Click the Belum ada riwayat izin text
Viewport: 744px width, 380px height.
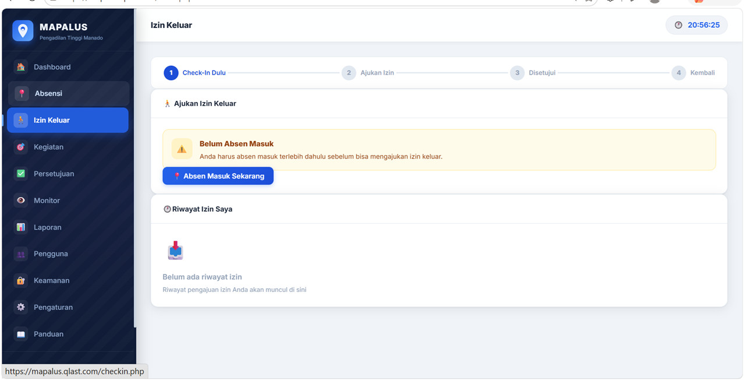pos(202,277)
